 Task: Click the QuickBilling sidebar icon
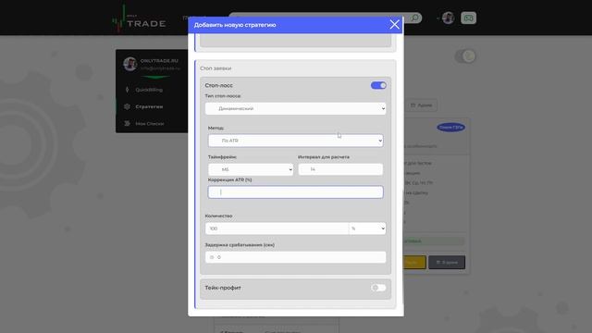(x=127, y=90)
